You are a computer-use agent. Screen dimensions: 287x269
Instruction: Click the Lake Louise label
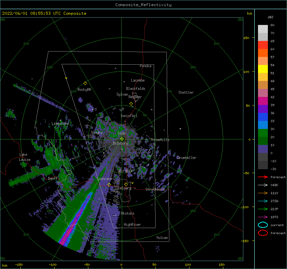click(x=25, y=157)
